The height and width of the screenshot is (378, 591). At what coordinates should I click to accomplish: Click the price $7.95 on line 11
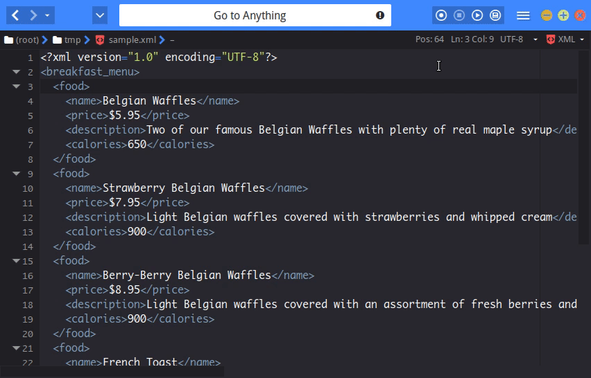pos(124,202)
